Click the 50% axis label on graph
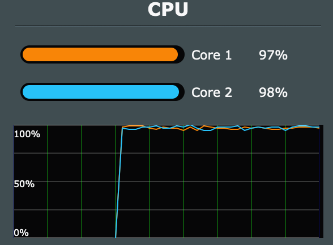The image size is (333, 245). pyautogui.click(x=24, y=184)
